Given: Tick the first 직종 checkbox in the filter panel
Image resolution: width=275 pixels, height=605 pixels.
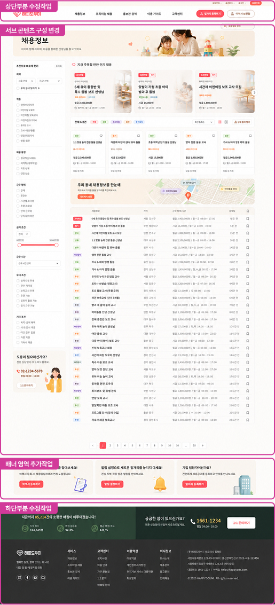Looking at the screenshot, I should (x=18, y=105).
